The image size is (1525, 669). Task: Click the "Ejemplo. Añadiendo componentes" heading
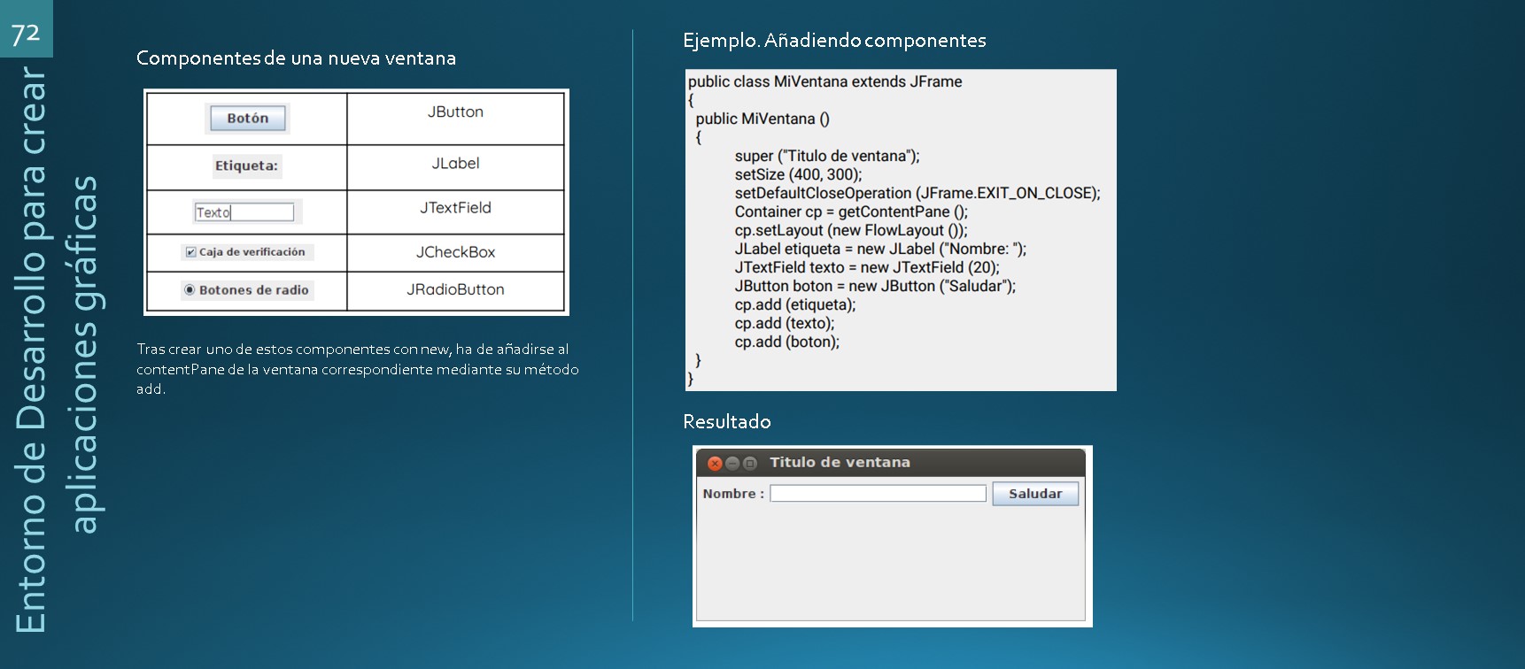coord(834,41)
